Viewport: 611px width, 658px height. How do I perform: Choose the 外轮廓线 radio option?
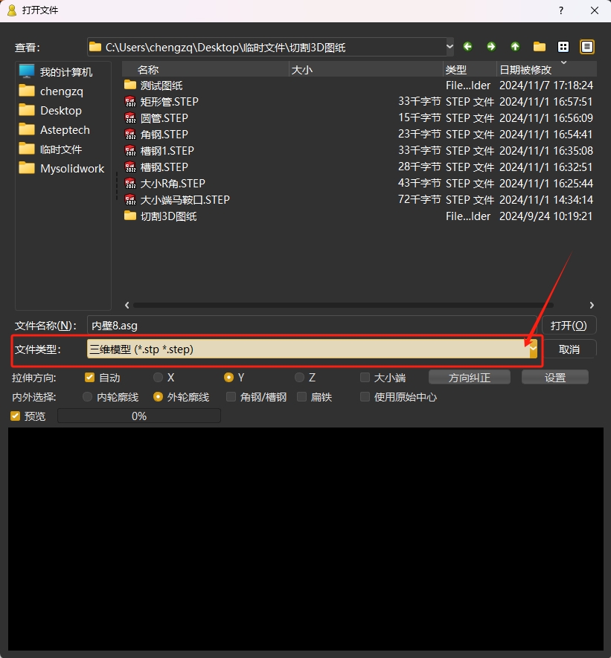[158, 396]
